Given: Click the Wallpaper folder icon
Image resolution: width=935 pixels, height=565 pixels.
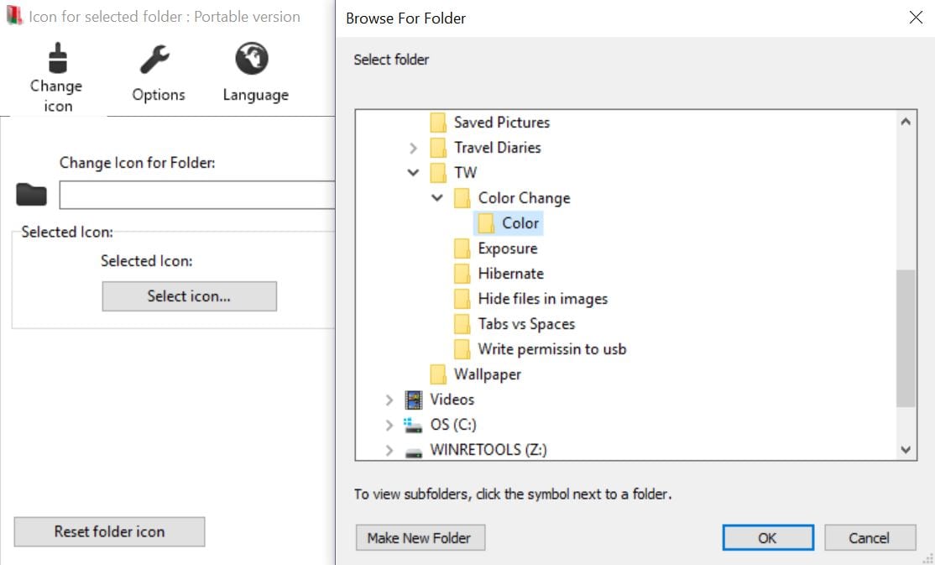Looking at the screenshot, I should 437,374.
